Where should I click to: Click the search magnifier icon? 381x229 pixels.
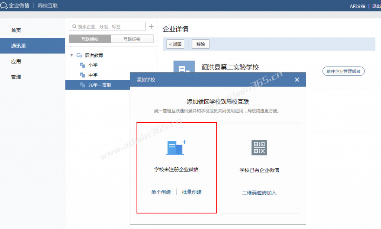click(74, 26)
